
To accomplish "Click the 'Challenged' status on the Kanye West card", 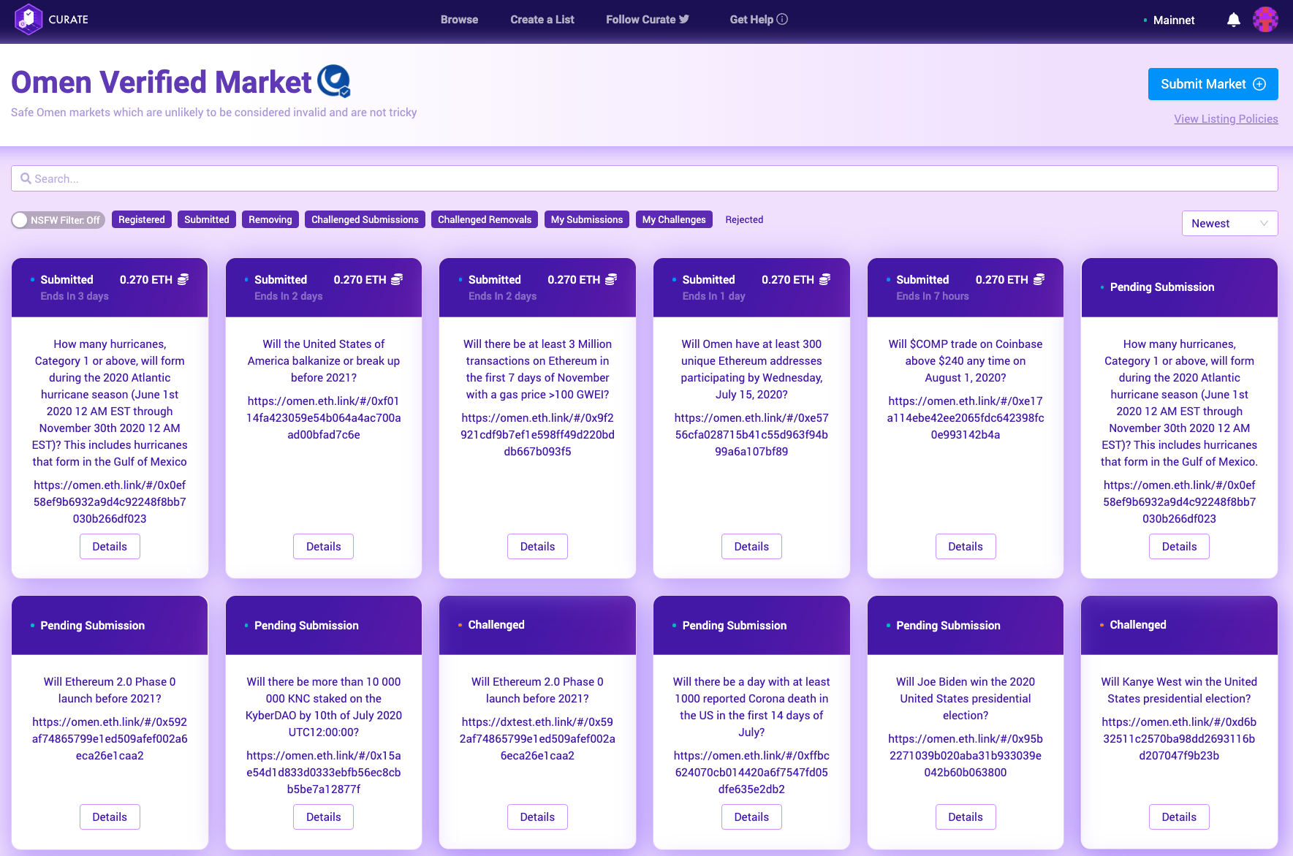I will point(1138,625).
